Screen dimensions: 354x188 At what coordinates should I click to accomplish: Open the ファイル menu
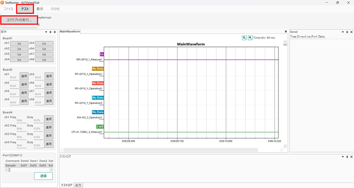tap(9, 9)
